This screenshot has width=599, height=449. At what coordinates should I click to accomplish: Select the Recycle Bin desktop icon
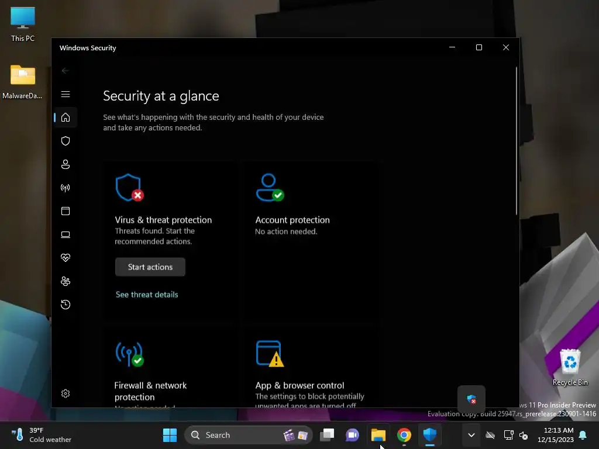[570, 367]
